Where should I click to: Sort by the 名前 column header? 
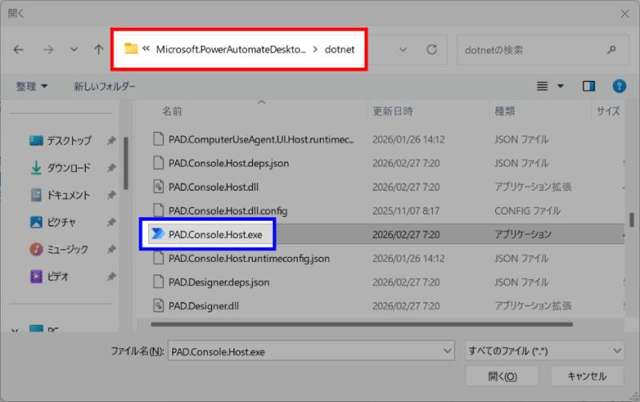click(172, 111)
